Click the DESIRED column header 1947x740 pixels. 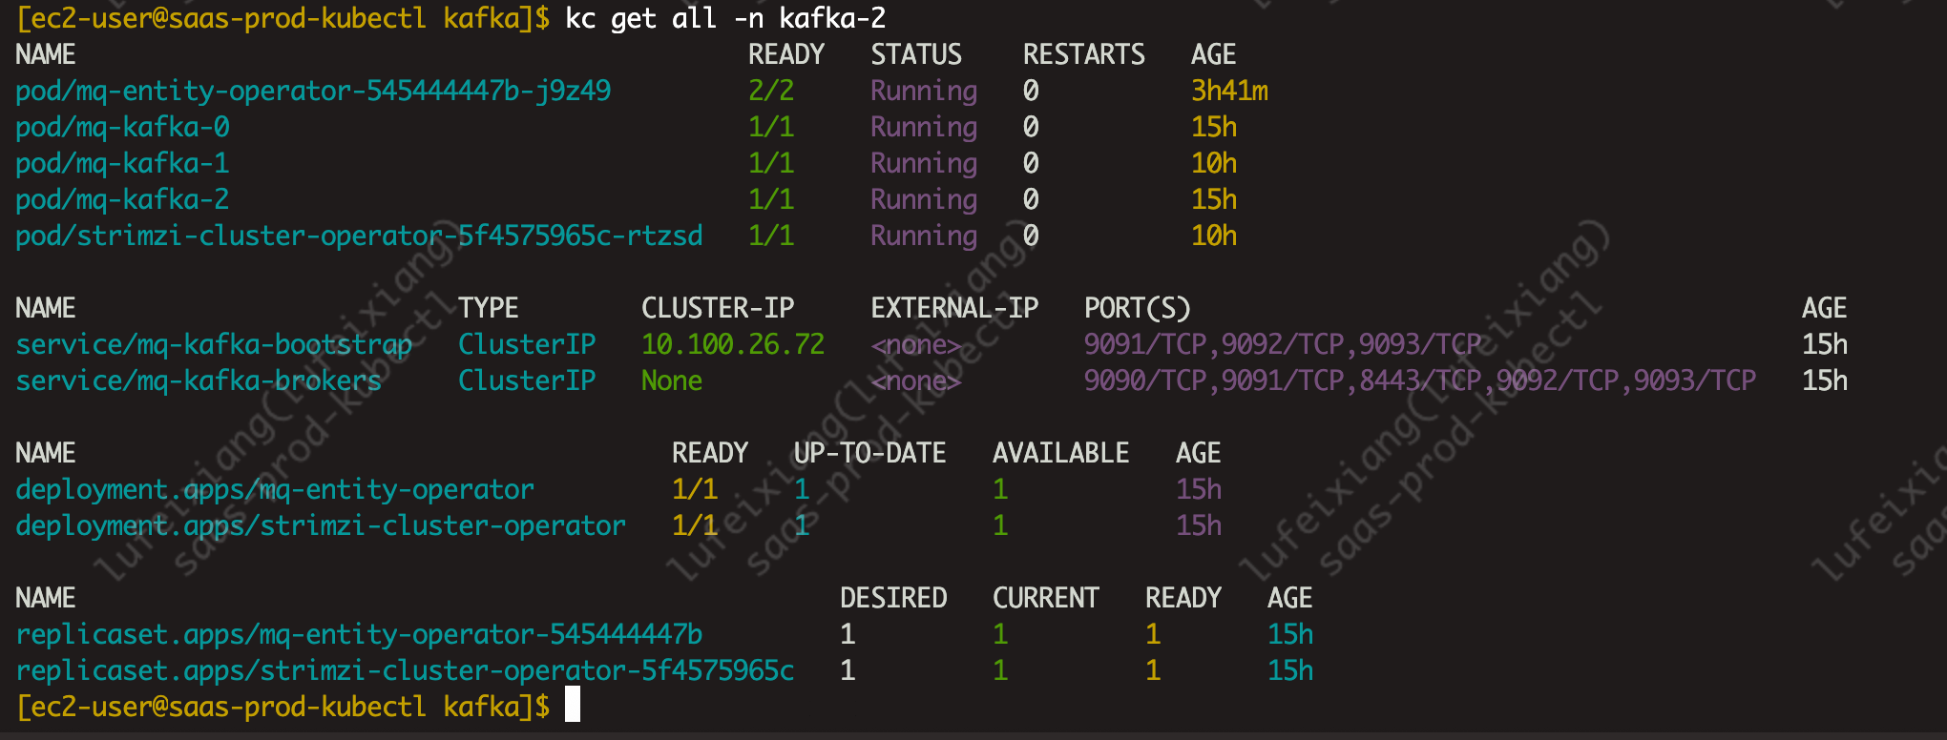(x=893, y=598)
